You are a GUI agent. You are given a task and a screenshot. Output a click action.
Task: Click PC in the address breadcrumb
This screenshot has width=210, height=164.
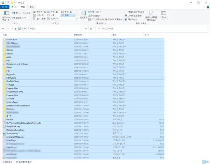click(25, 29)
